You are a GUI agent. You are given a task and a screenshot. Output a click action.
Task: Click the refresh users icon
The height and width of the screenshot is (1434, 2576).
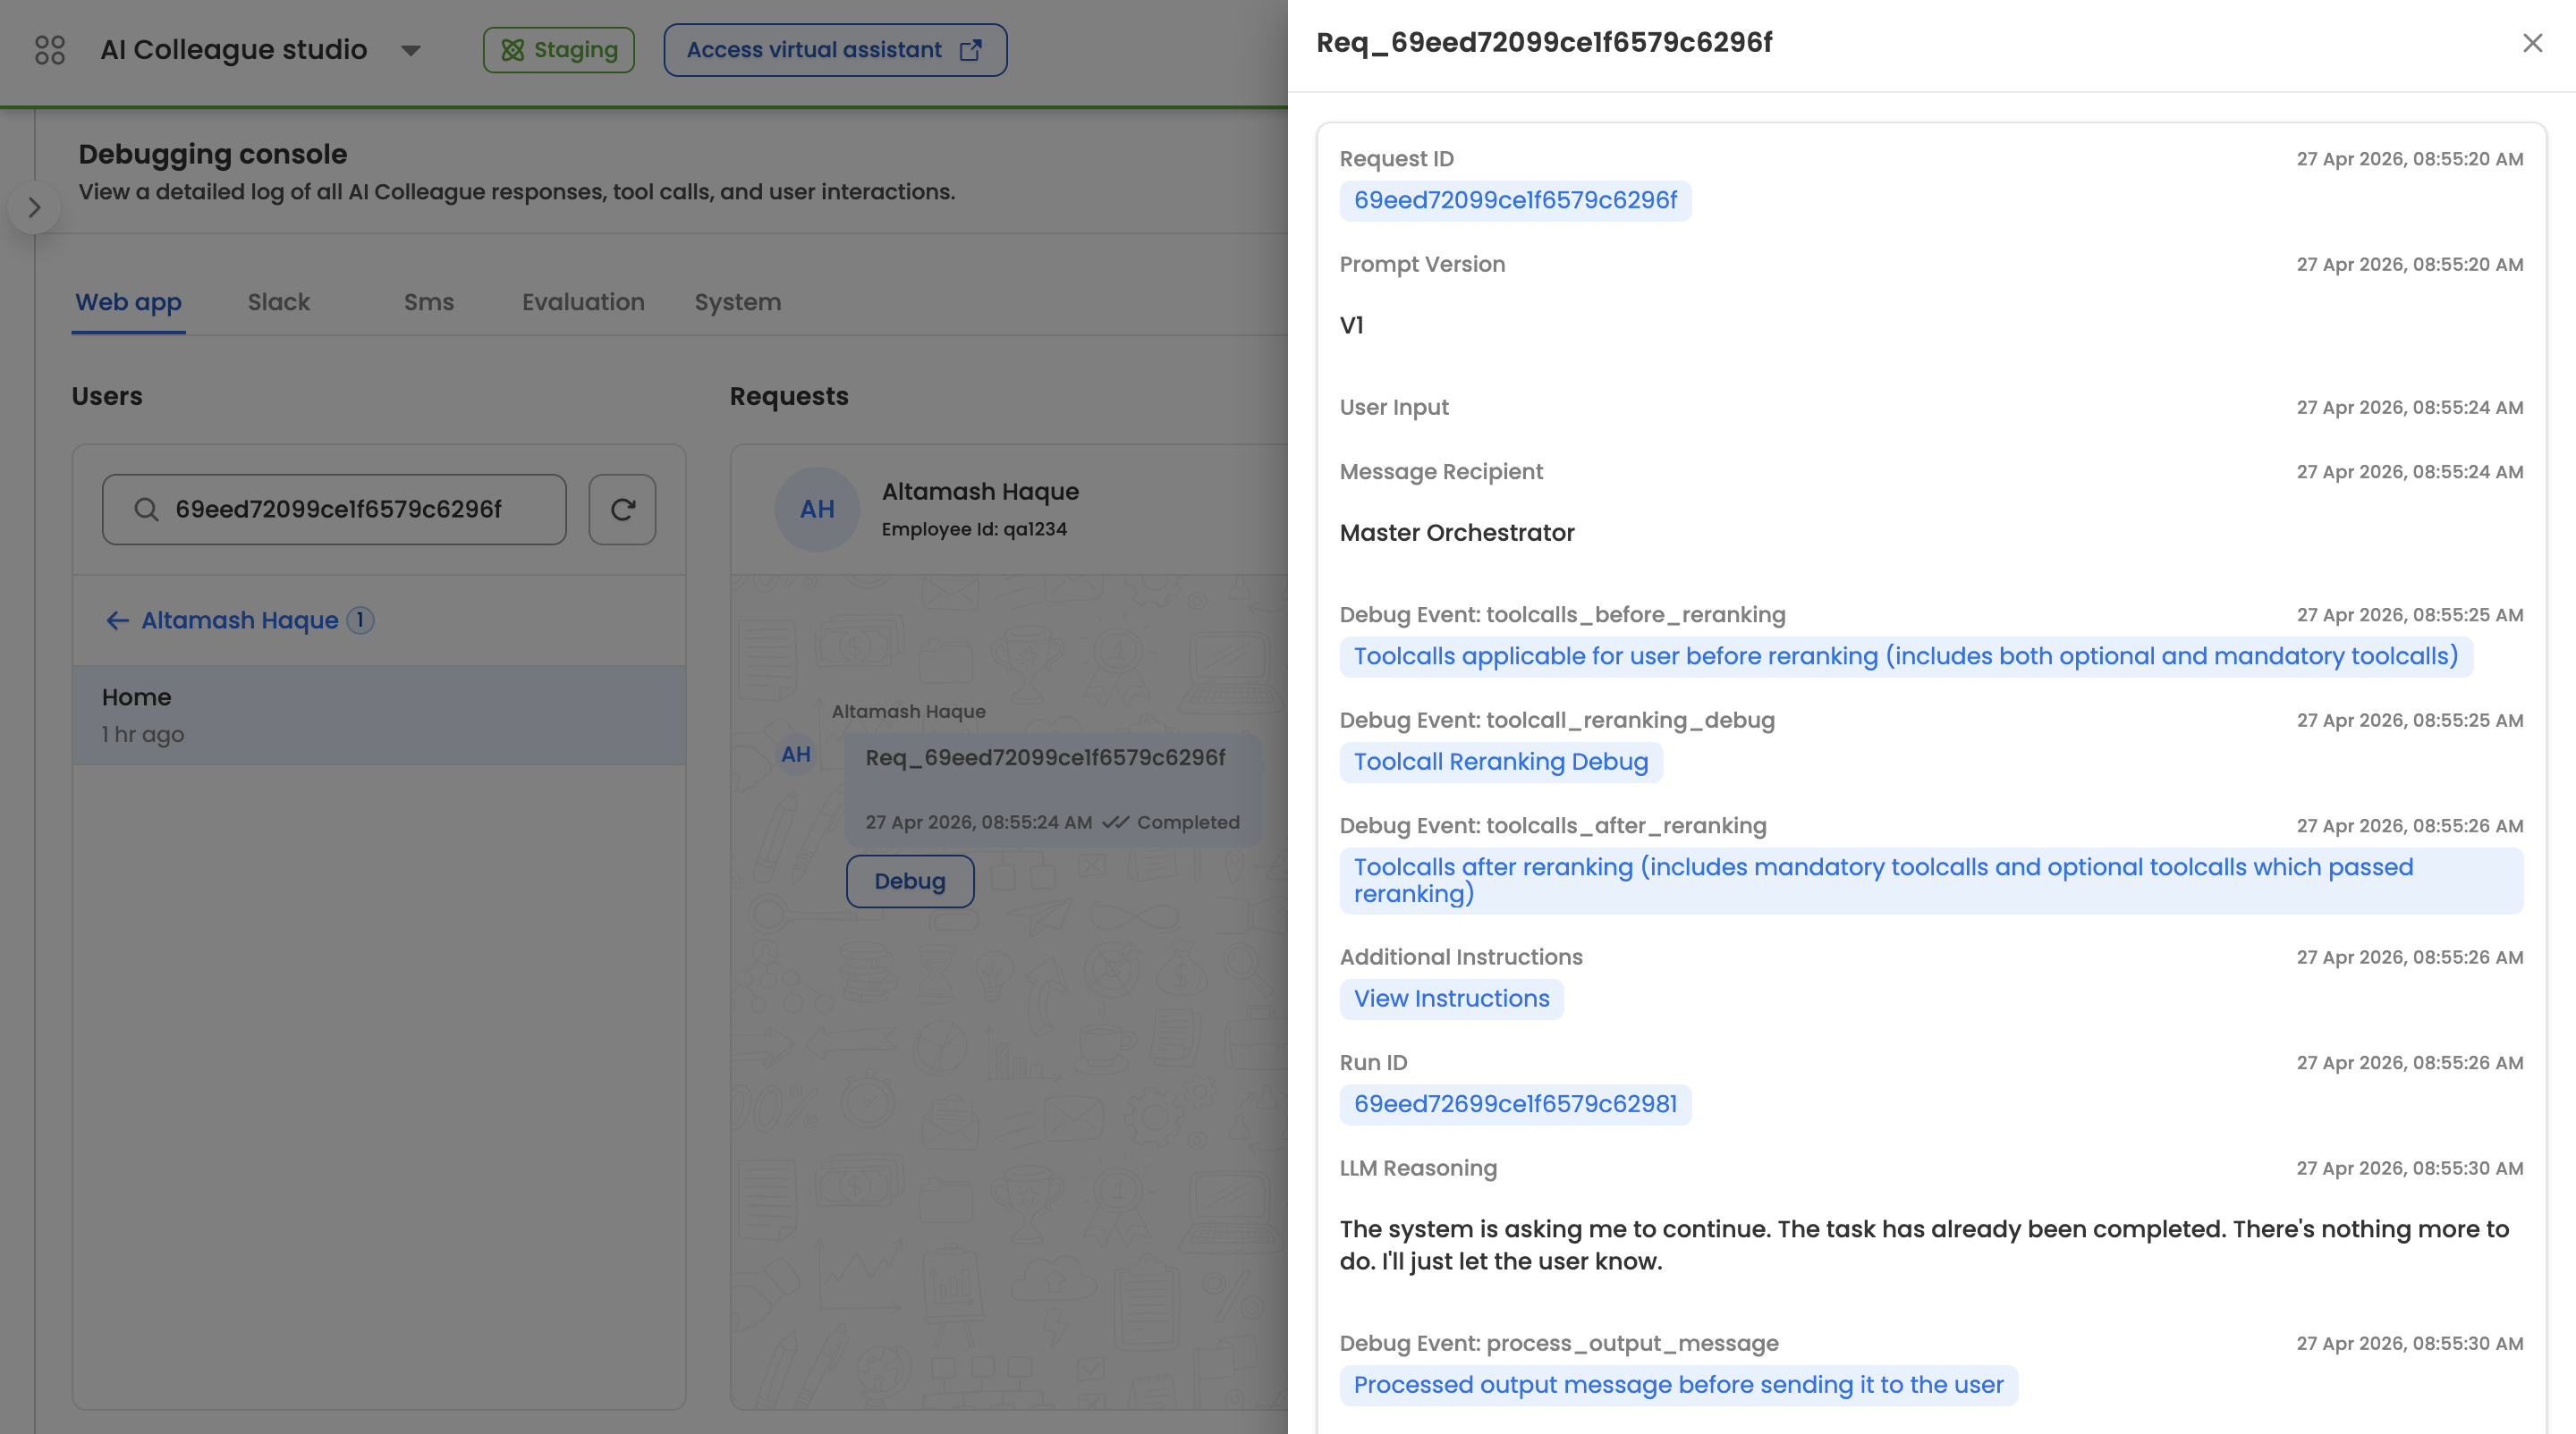(622, 510)
